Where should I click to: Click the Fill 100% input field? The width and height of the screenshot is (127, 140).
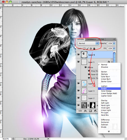[x=110, y=48]
